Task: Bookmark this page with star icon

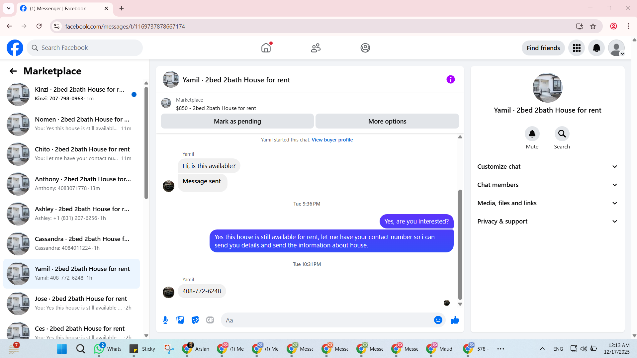Action: click(593, 26)
